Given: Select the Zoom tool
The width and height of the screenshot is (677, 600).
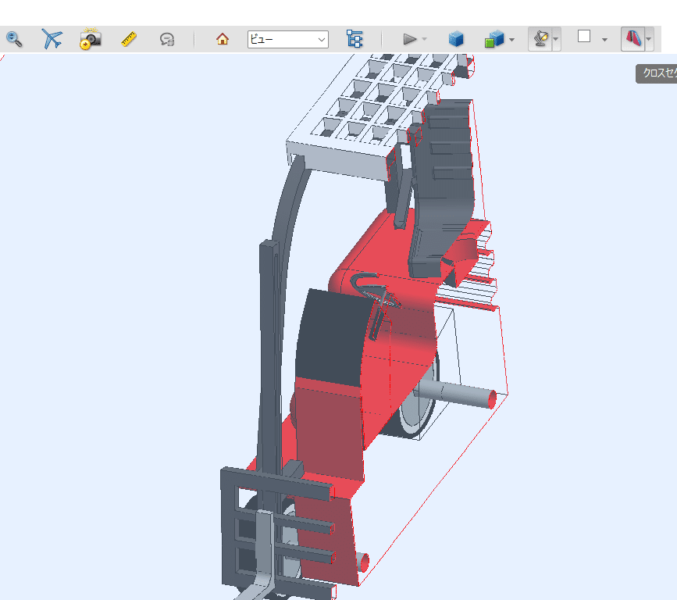Looking at the screenshot, I should point(14,38).
